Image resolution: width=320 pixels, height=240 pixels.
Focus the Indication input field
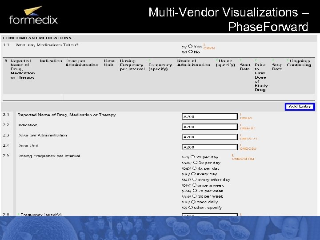210,127
